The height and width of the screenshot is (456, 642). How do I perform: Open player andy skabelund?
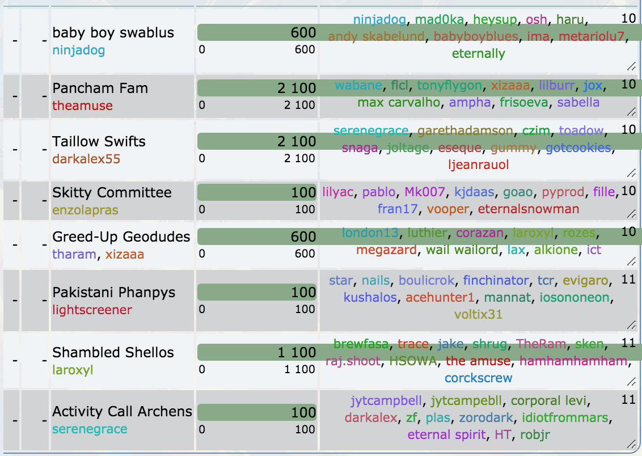pyautogui.click(x=376, y=36)
